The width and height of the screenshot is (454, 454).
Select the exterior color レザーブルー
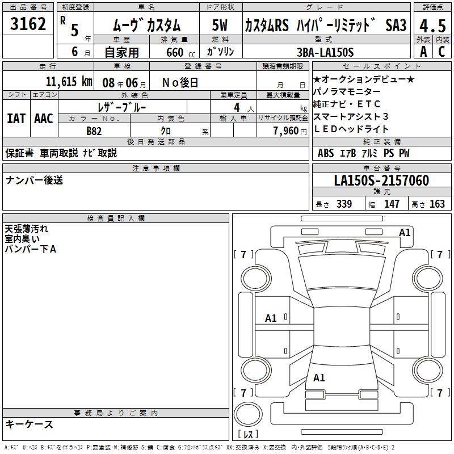pos(122,107)
